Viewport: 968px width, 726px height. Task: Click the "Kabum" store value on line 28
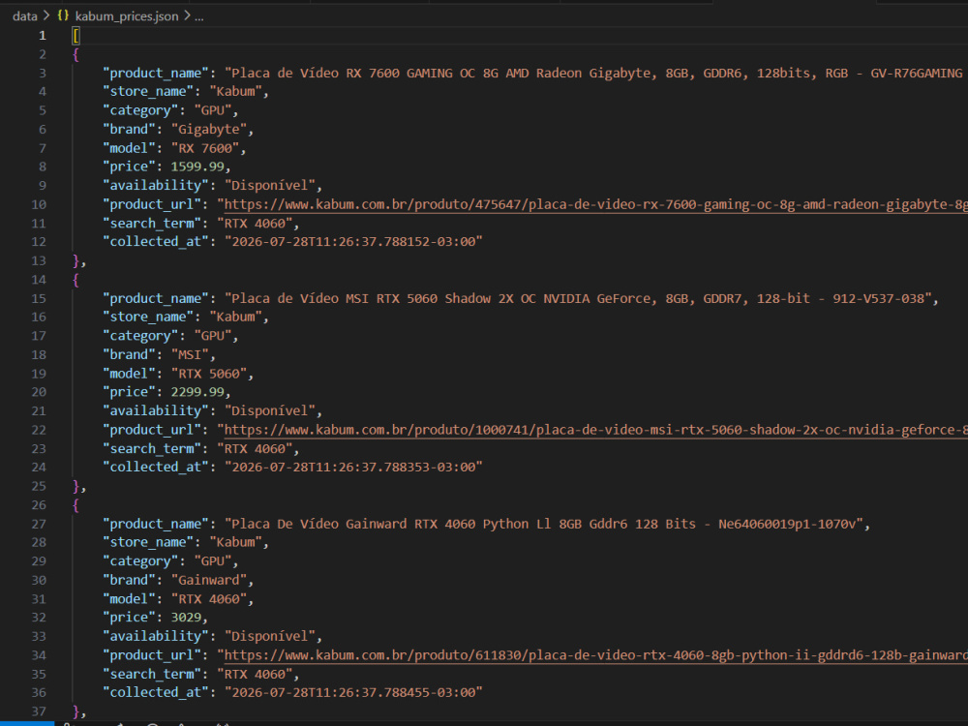click(x=235, y=542)
